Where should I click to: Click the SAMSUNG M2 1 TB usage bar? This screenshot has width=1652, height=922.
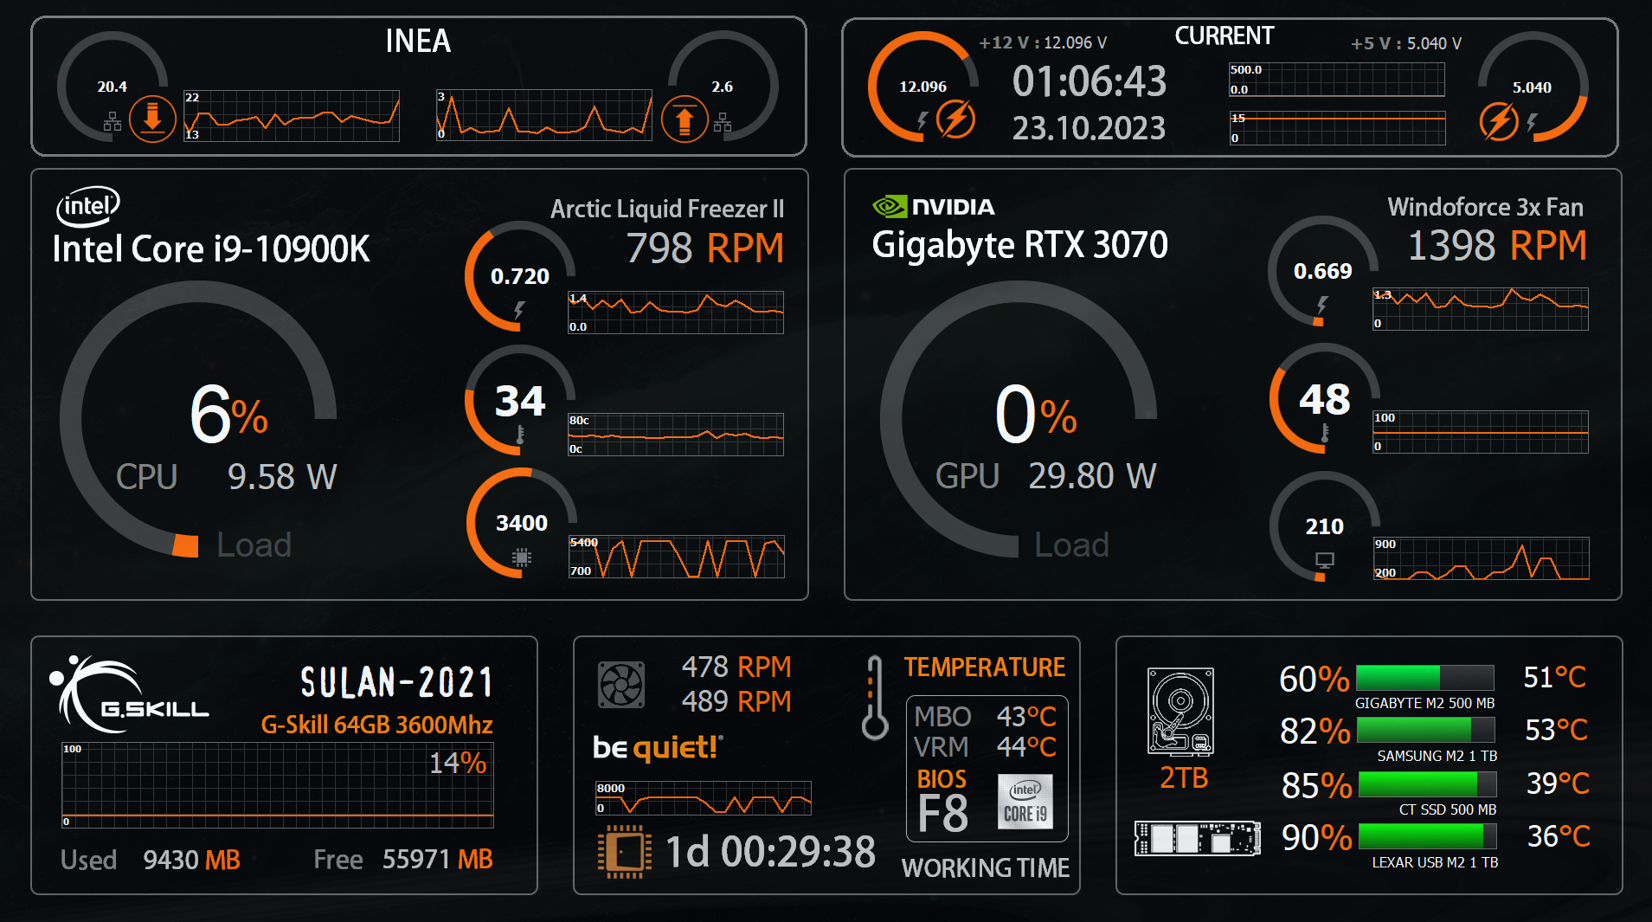tap(1426, 730)
